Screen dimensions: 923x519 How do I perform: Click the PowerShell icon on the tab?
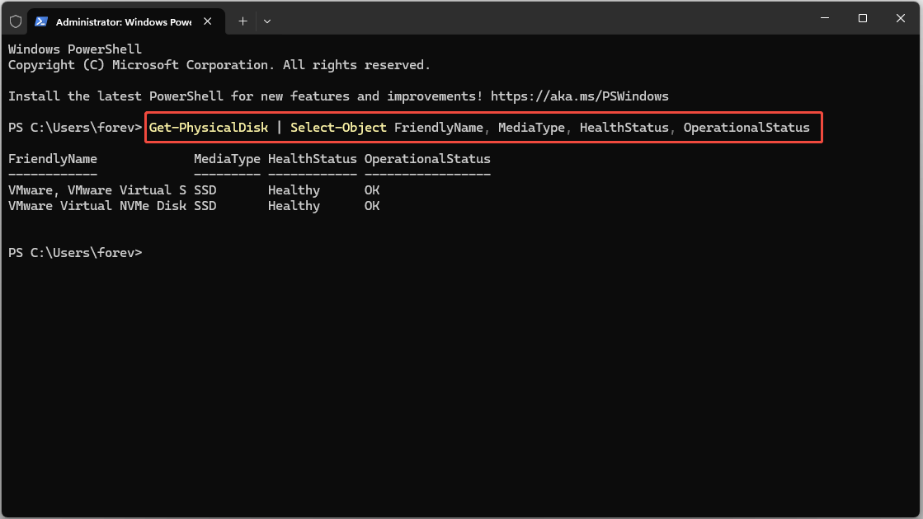[x=41, y=21]
